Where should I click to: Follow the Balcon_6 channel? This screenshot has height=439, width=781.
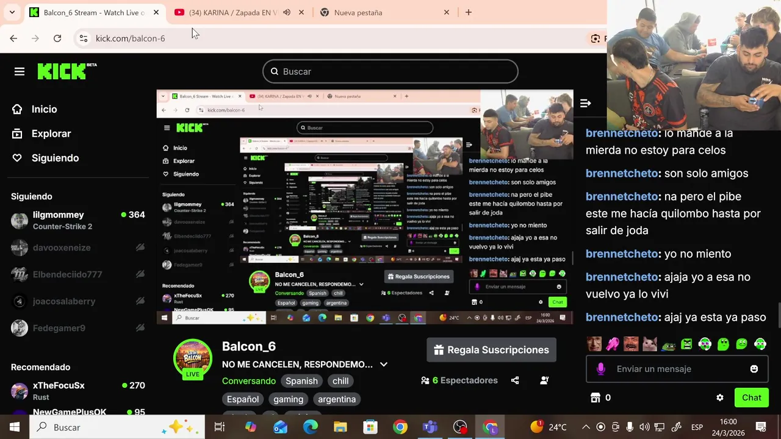click(x=544, y=380)
